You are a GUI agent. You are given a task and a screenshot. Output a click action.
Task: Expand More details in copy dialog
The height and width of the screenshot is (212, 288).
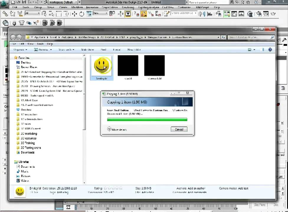pos(117,129)
